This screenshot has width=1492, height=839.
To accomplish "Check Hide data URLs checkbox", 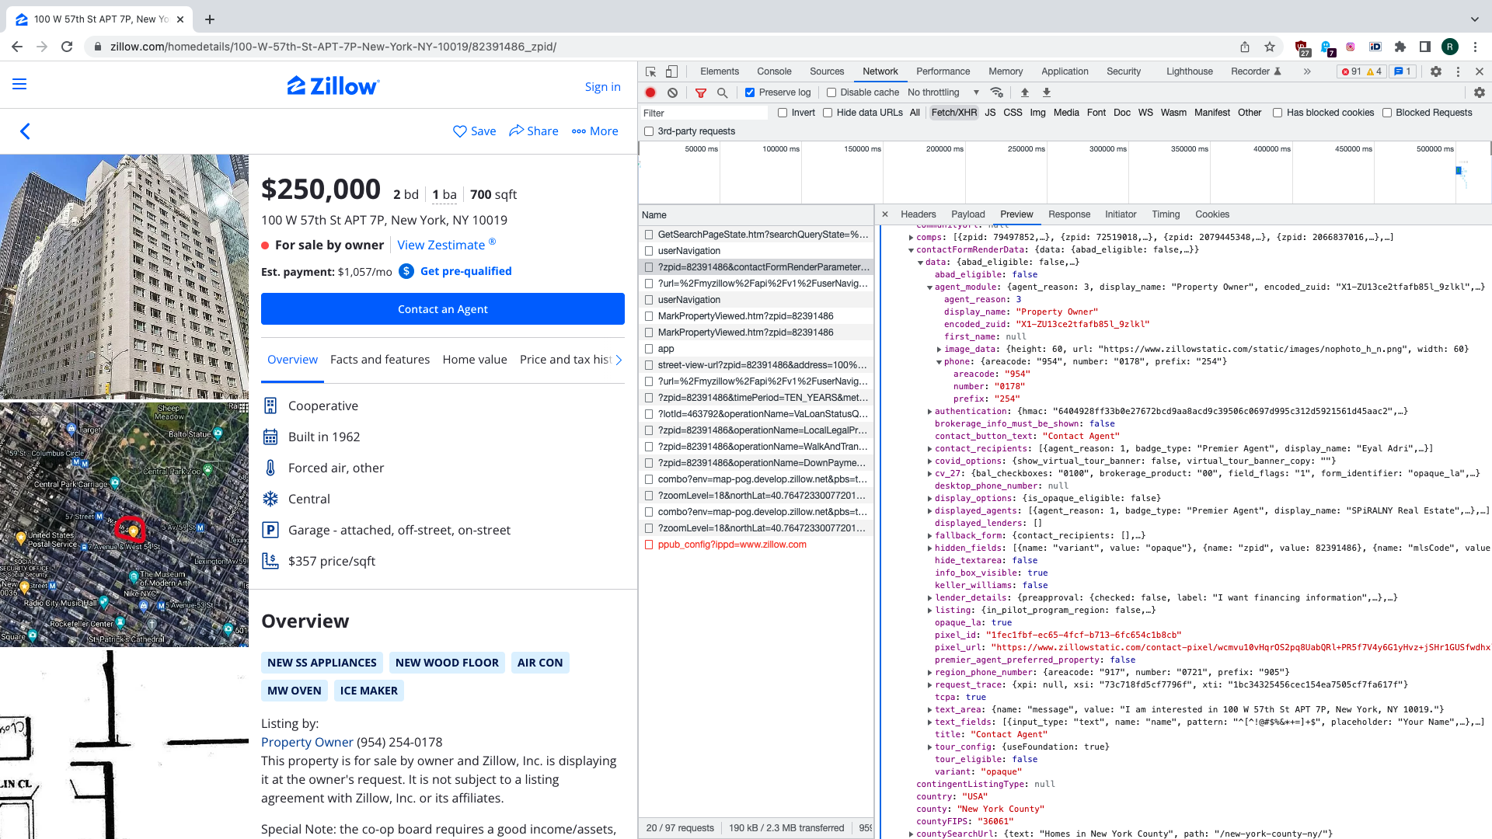I will coord(828,113).
